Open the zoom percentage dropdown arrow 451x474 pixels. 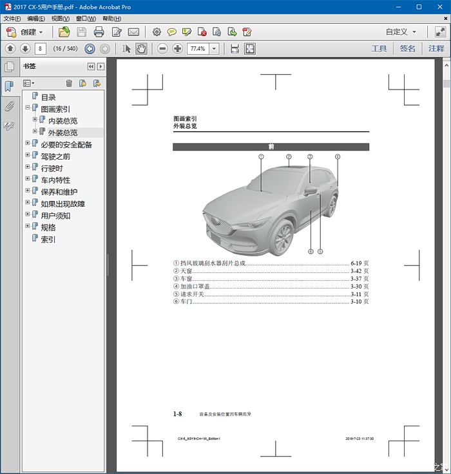tap(214, 48)
